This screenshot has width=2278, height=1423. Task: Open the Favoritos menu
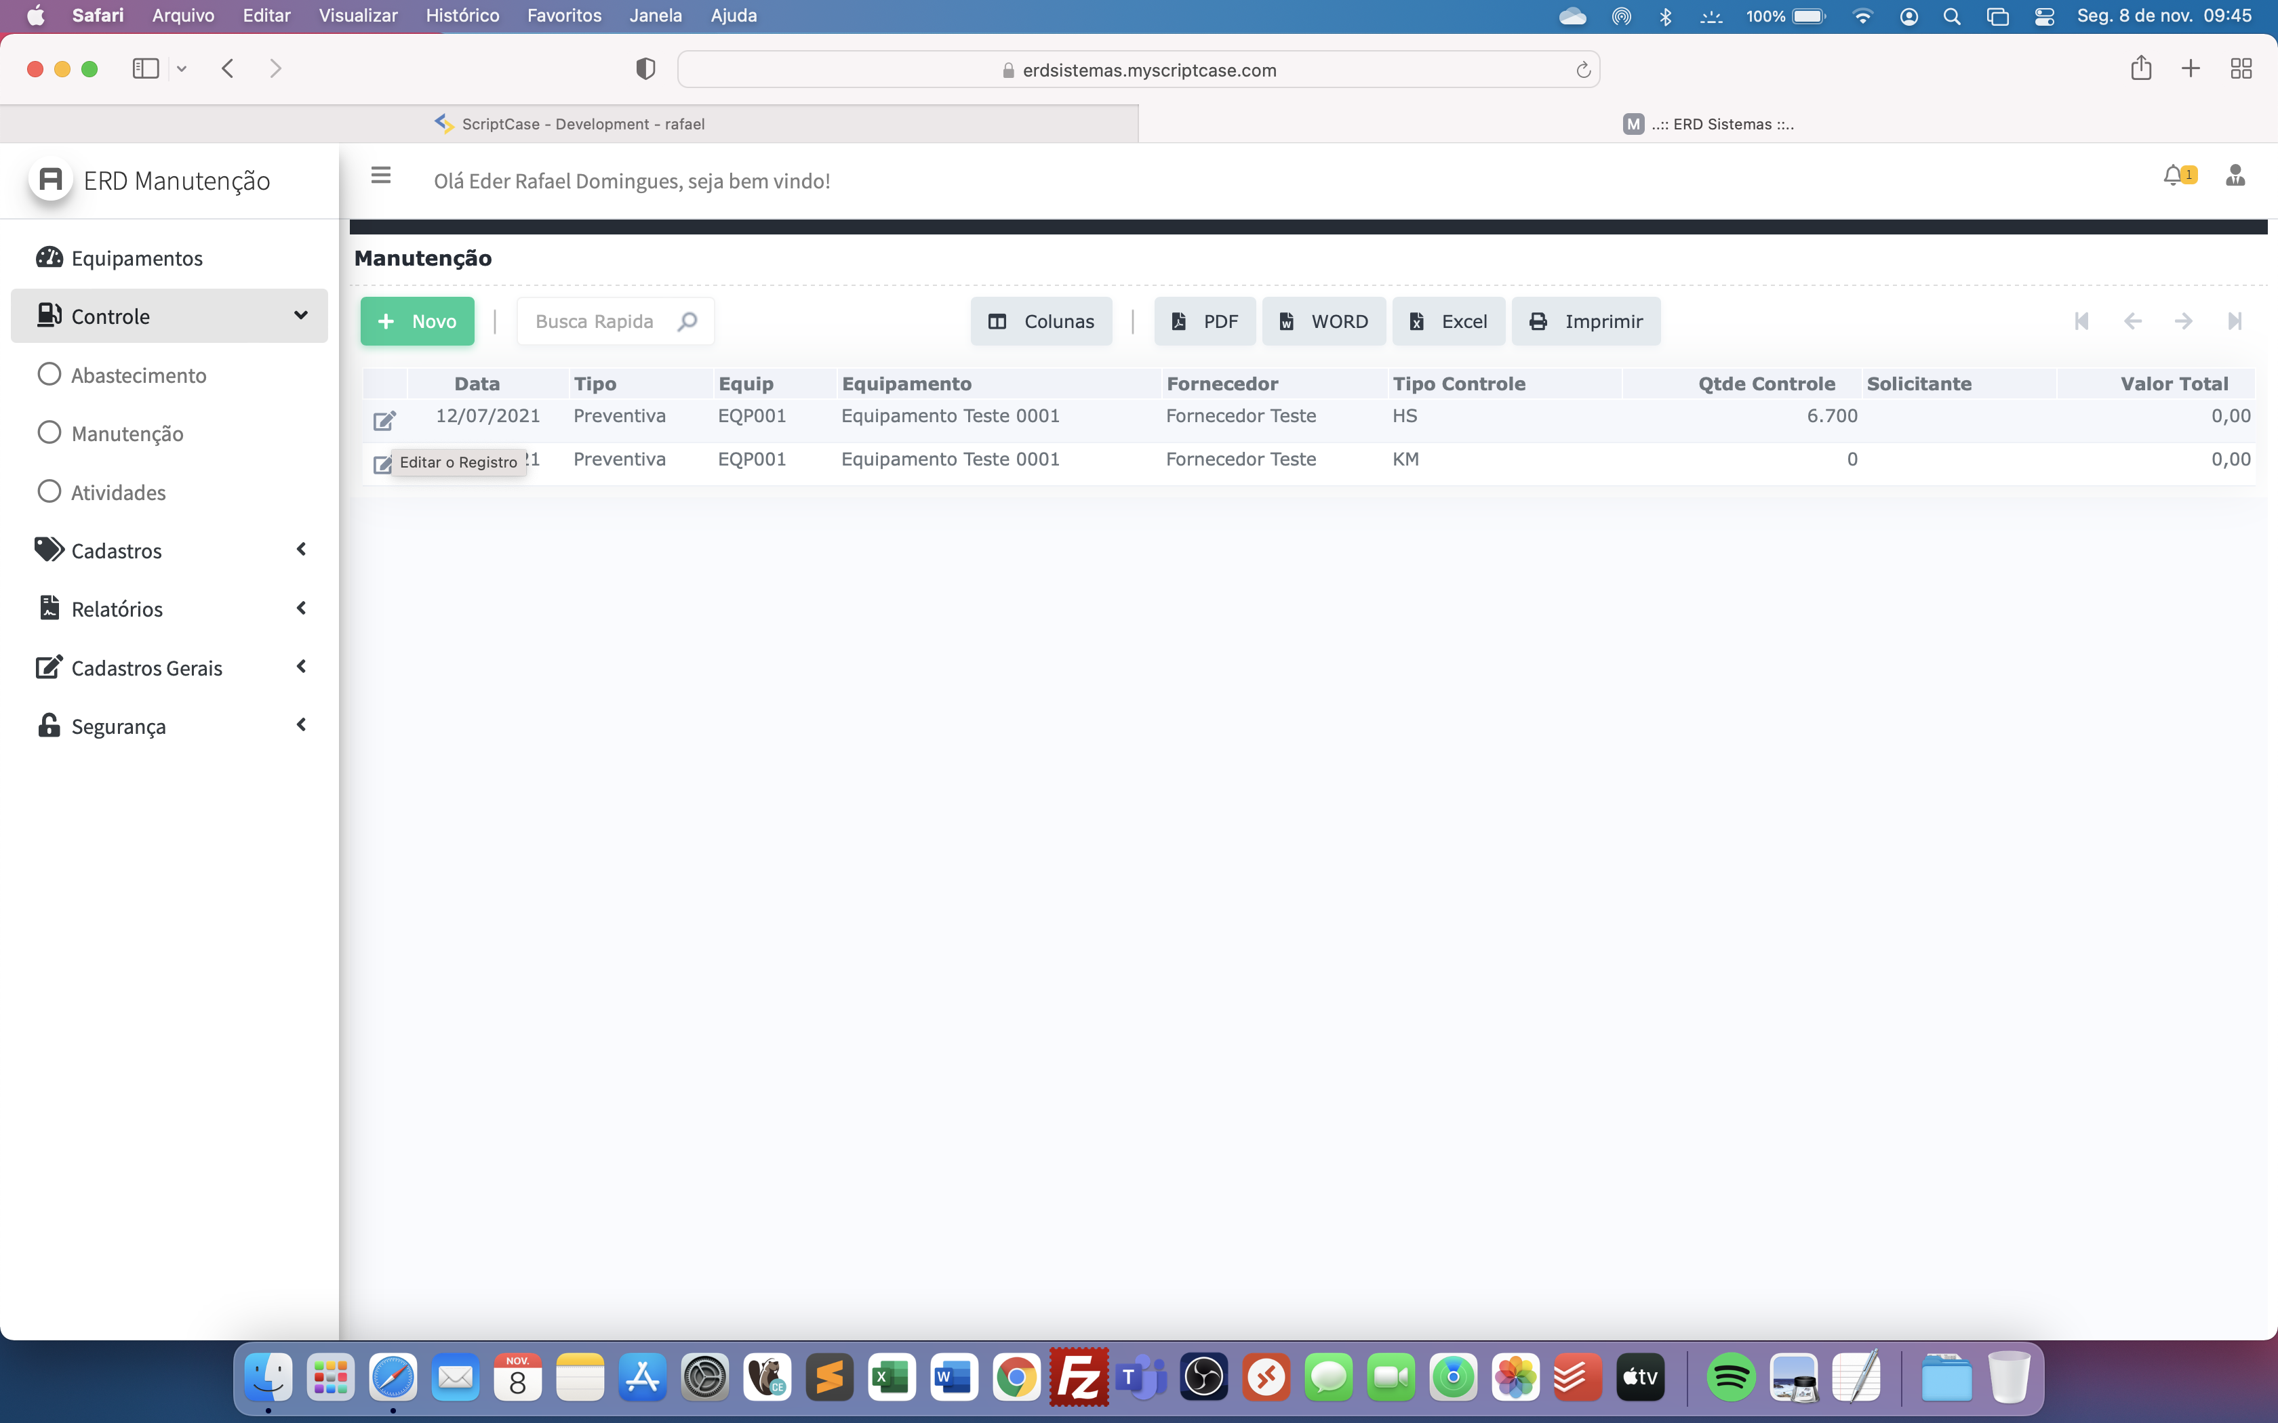(x=564, y=16)
